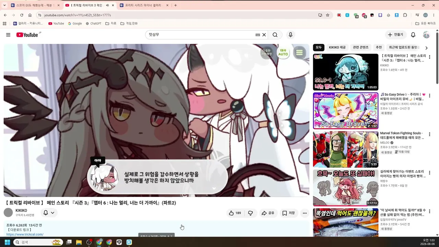Run the search with the magnifier button
439x247 pixels.
(275, 35)
